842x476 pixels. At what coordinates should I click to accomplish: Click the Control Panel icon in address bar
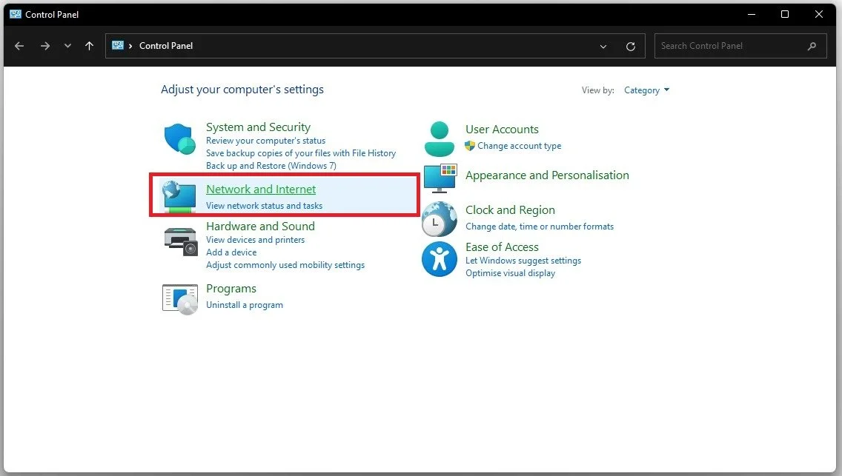(118, 46)
